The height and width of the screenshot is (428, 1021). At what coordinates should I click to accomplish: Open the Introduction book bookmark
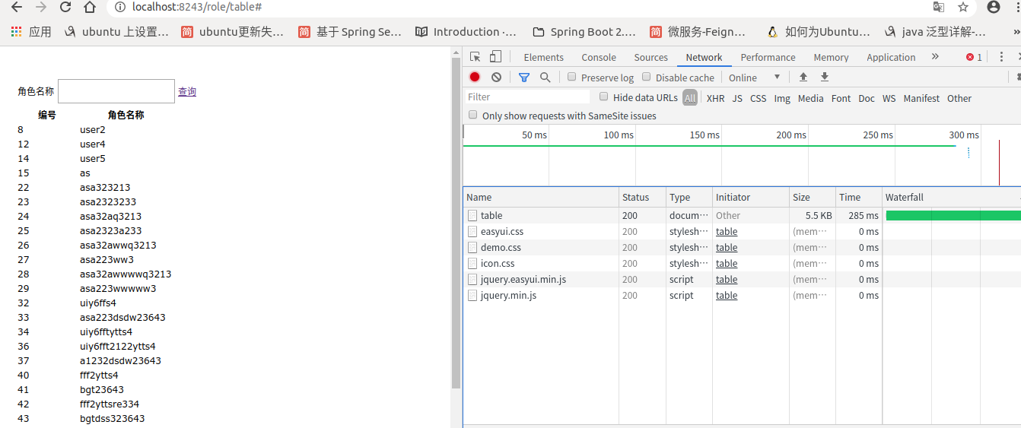[x=466, y=32]
